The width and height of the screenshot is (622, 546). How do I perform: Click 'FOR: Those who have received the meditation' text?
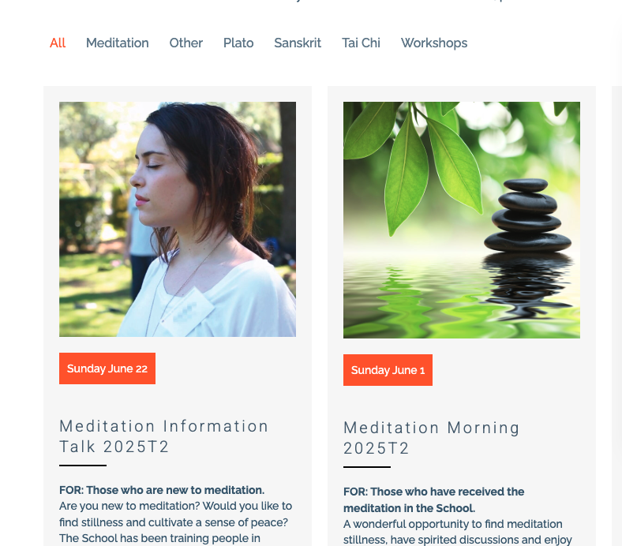[433, 499]
